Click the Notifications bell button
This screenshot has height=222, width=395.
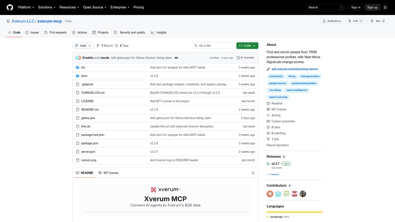click(332, 21)
